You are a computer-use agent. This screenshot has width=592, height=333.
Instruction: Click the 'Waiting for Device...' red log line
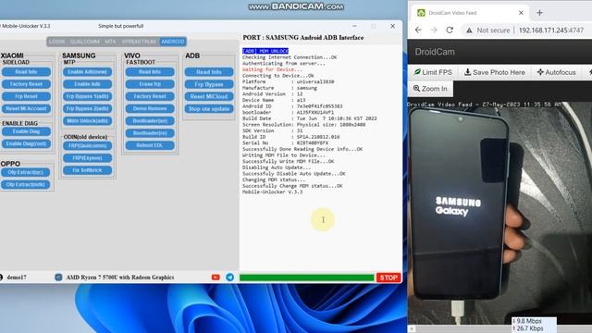tap(272, 69)
